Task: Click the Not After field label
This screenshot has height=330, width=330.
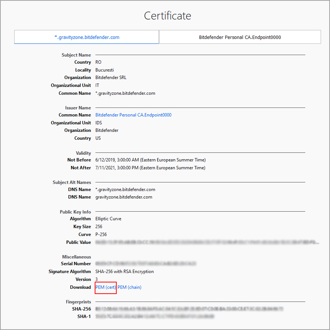Action: pos(81,168)
